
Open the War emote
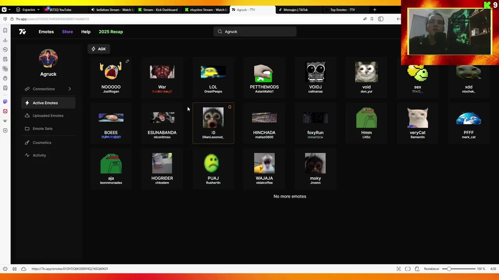162,78
